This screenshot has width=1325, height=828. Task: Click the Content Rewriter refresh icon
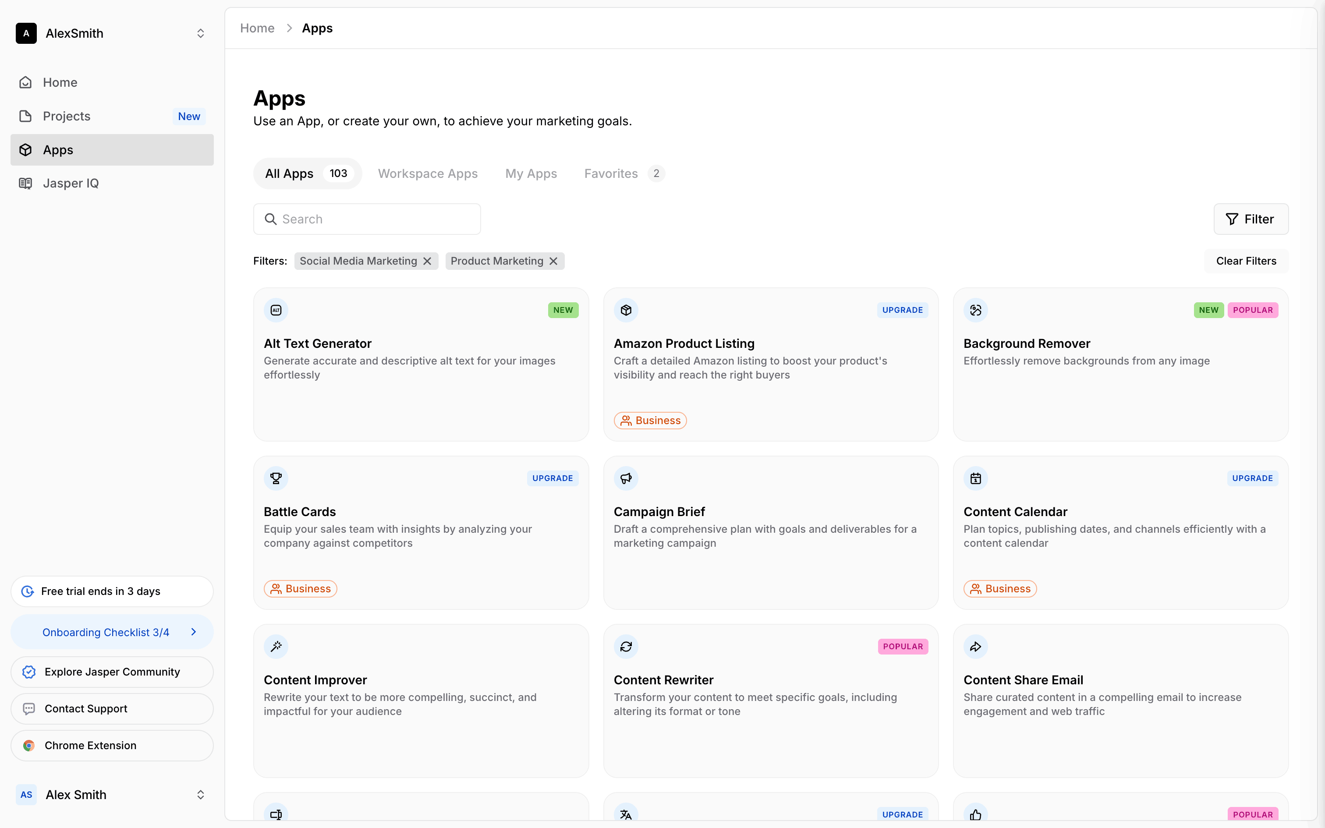coord(626,646)
